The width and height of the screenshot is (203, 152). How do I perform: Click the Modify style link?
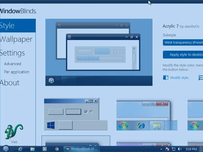[179, 78]
